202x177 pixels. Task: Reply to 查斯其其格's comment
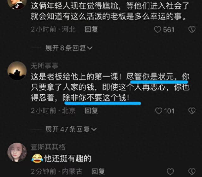tap(98, 171)
